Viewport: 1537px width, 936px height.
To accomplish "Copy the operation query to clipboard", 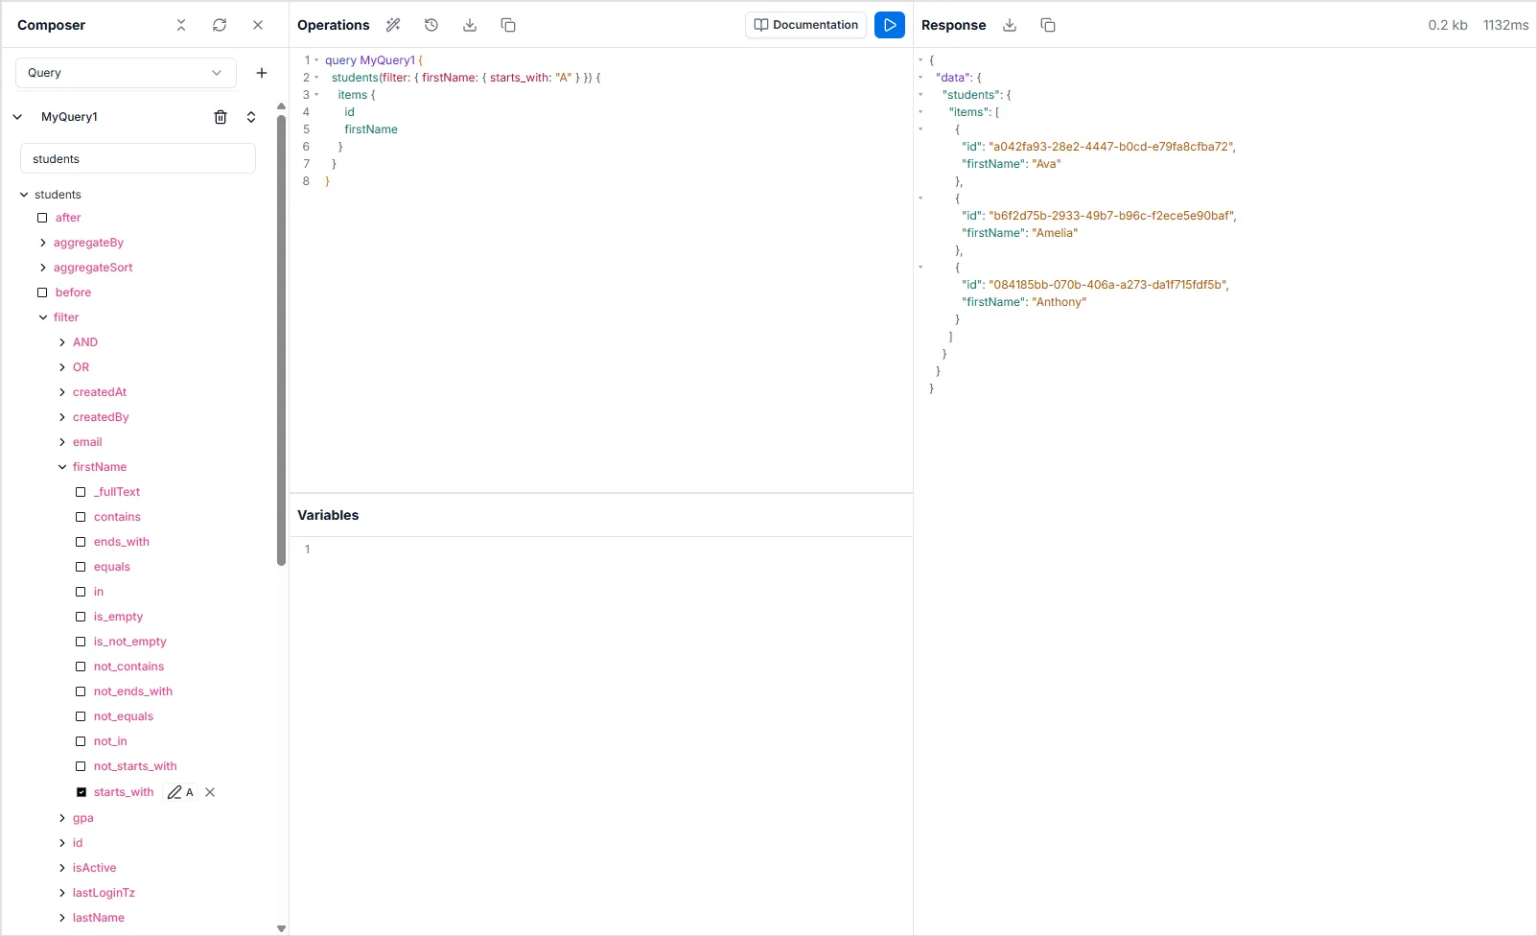I will point(508,25).
